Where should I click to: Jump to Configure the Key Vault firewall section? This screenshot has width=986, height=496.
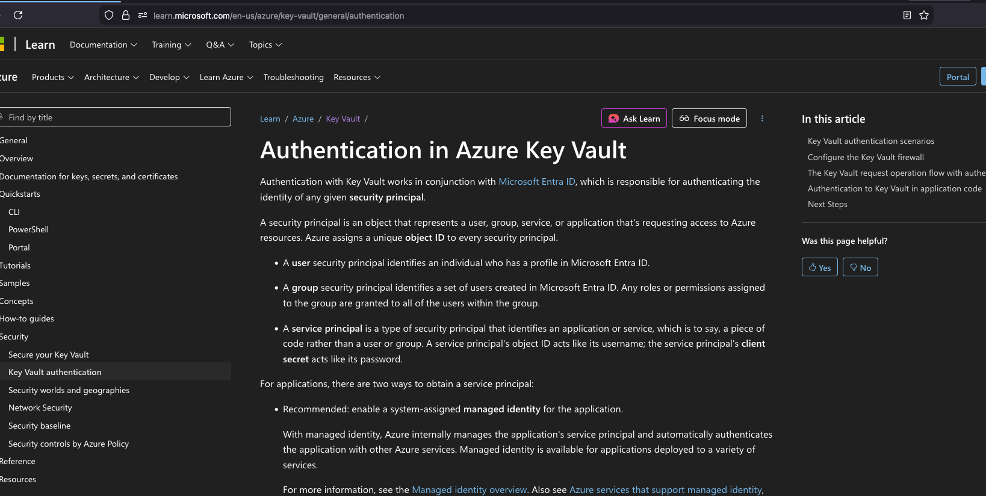(866, 157)
